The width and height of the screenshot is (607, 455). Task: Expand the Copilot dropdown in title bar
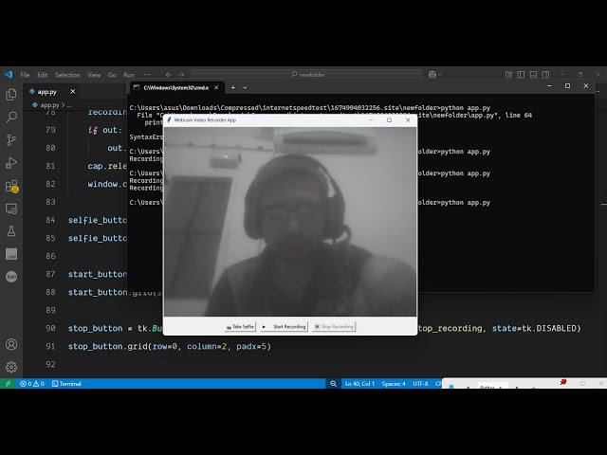pyautogui.click(x=439, y=74)
